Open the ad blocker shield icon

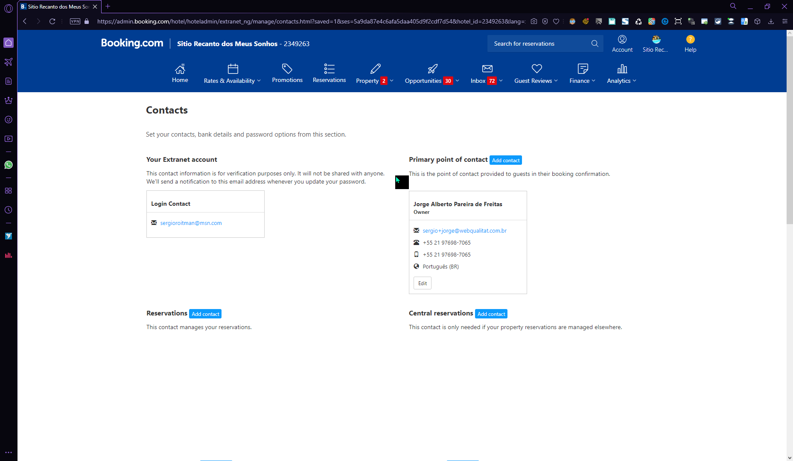(x=545, y=21)
